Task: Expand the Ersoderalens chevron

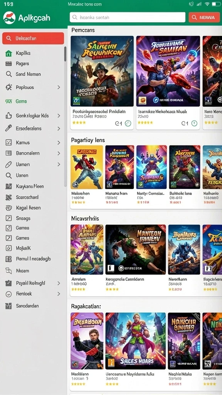Action: 59,128
